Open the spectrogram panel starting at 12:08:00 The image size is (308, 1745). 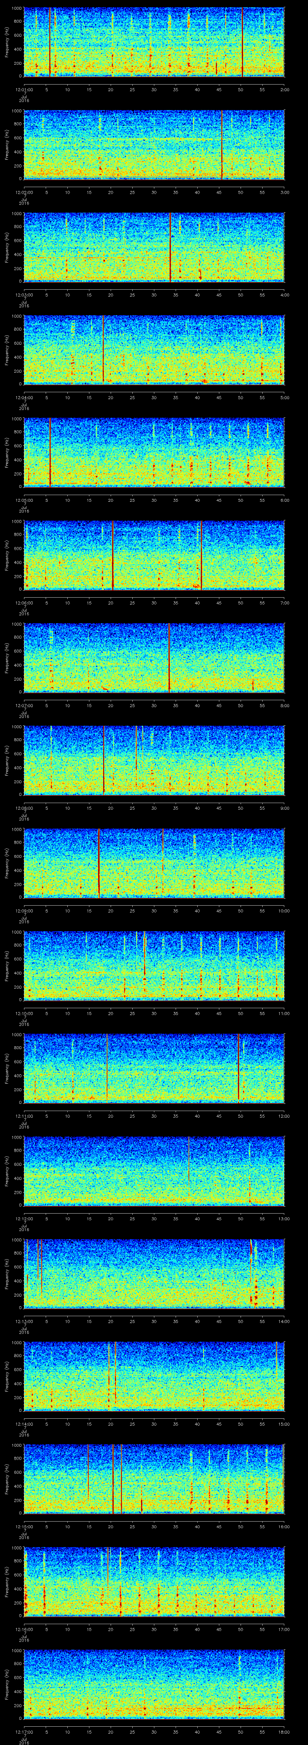click(154, 761)
